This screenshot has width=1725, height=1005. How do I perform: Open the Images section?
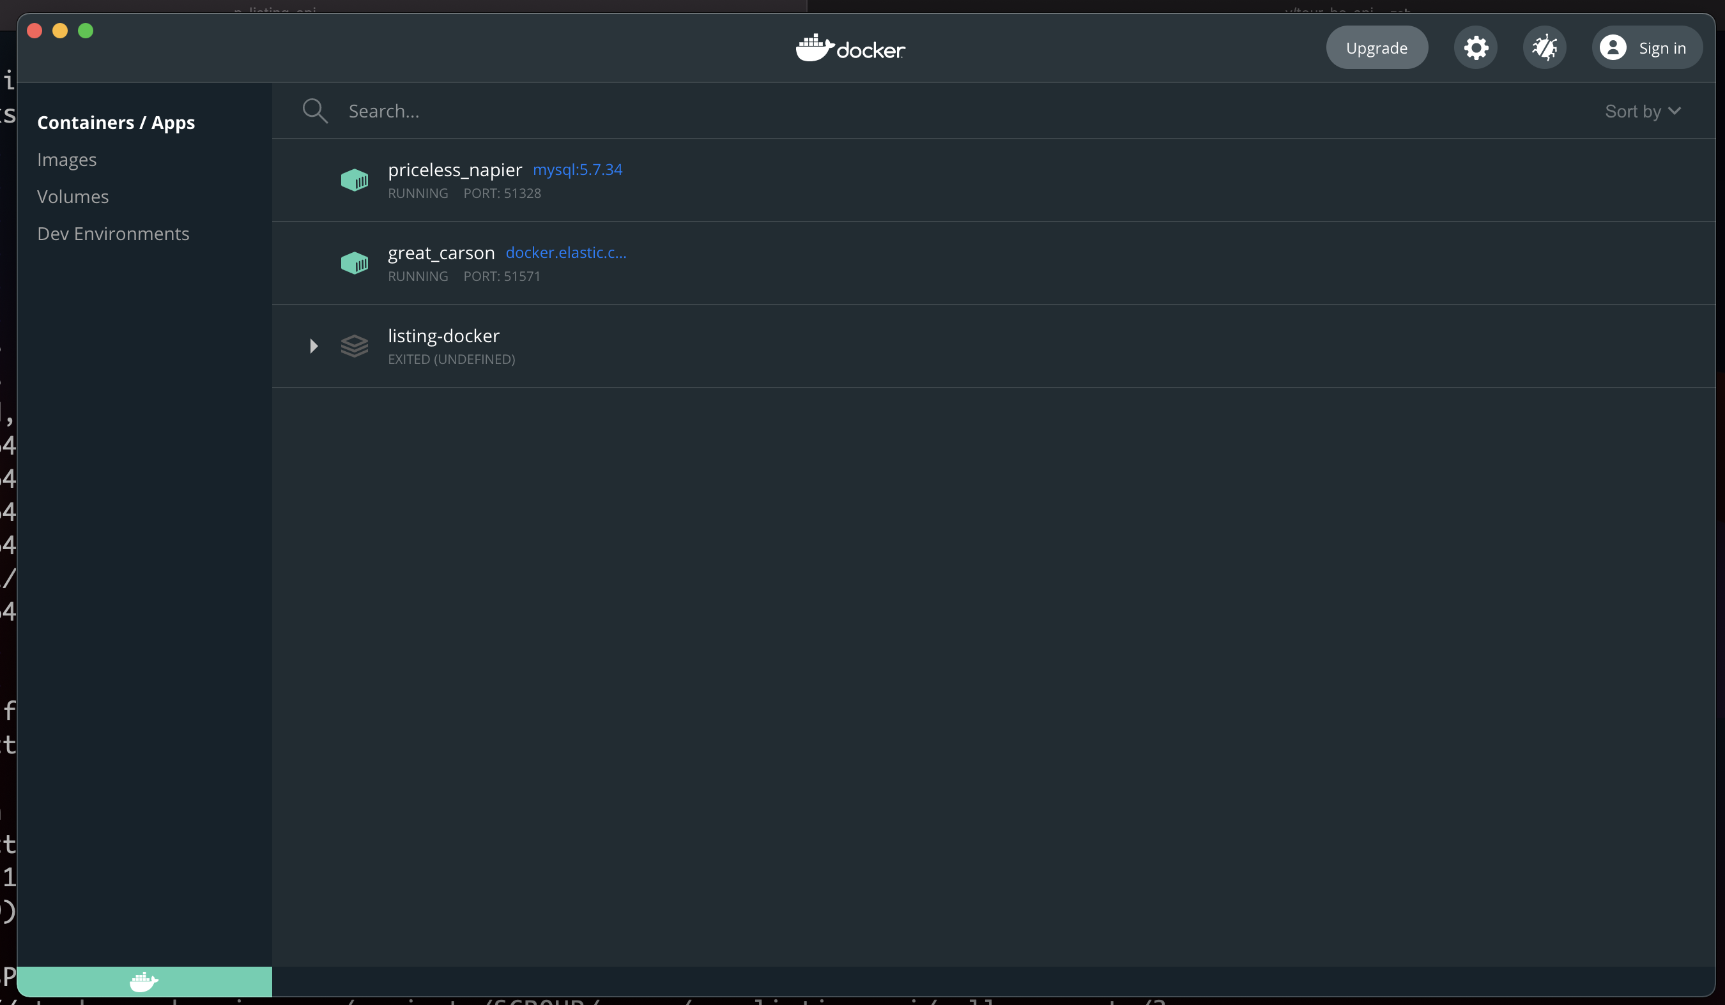(x=67, y=160)
